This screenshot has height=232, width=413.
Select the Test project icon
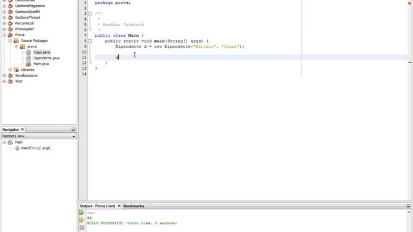10,81
